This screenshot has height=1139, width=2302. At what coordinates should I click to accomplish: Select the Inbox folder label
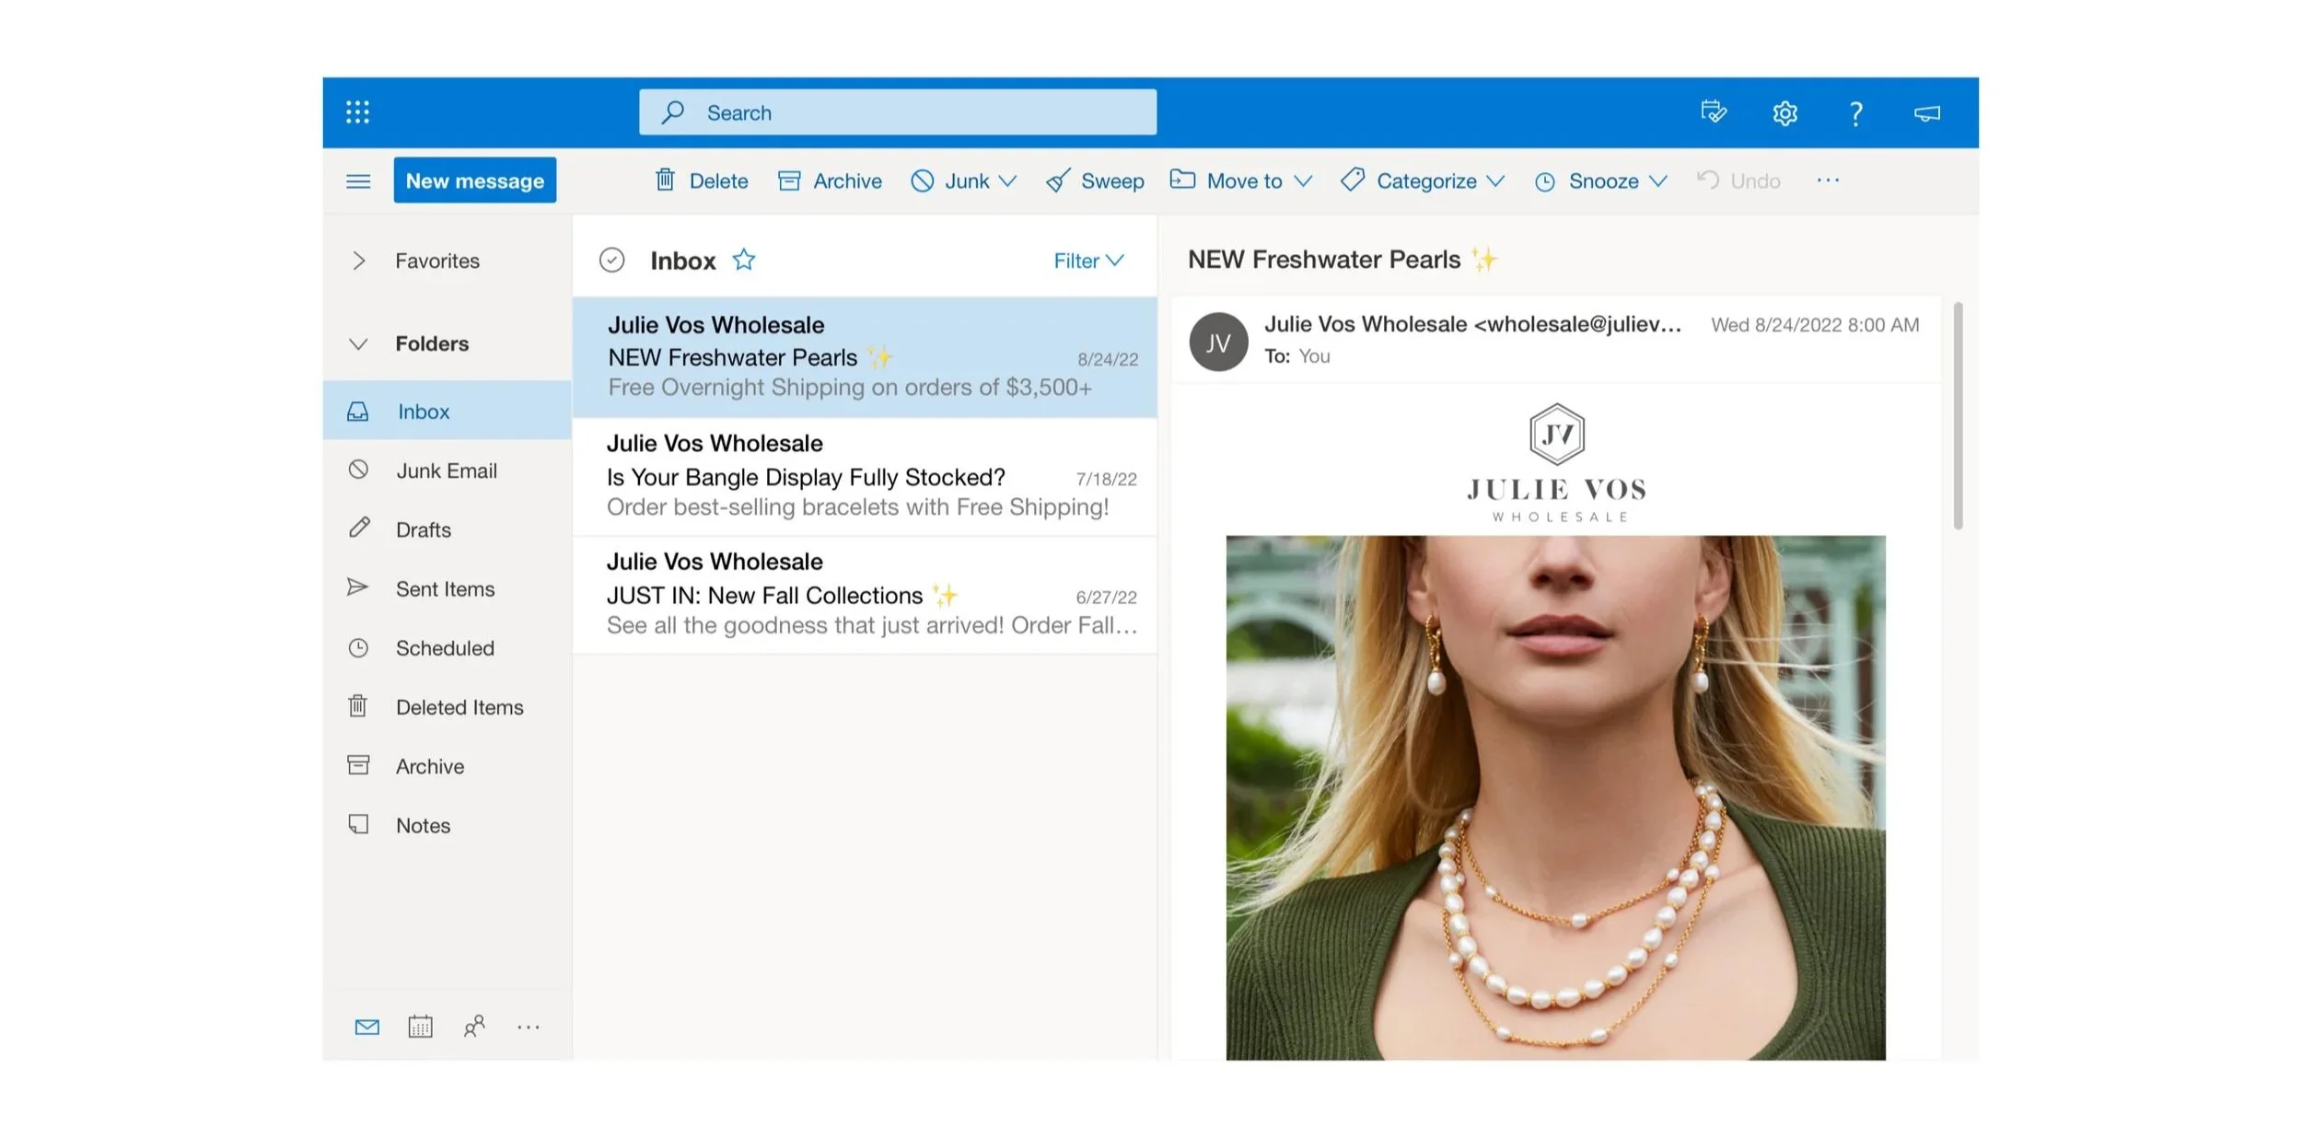pos(424,412)
